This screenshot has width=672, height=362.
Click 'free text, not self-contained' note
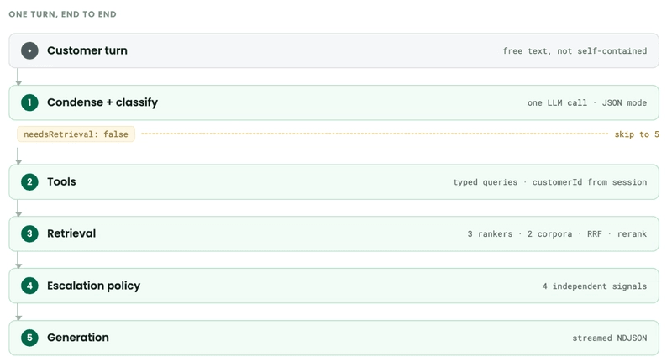575,51
